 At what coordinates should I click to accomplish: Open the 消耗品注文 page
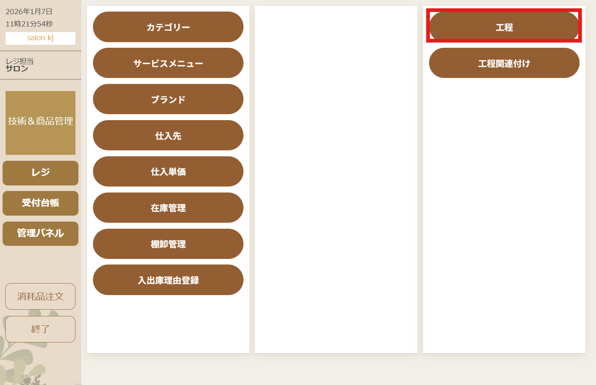(40, 296)
